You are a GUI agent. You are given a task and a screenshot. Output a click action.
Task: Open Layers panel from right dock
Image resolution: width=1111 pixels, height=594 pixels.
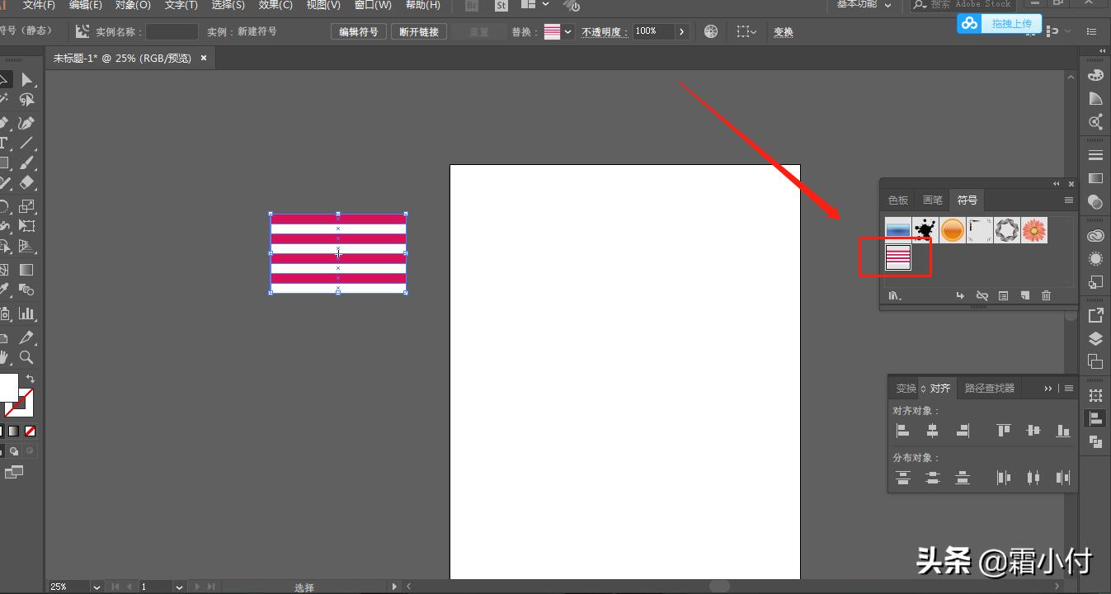[1095, 338]
